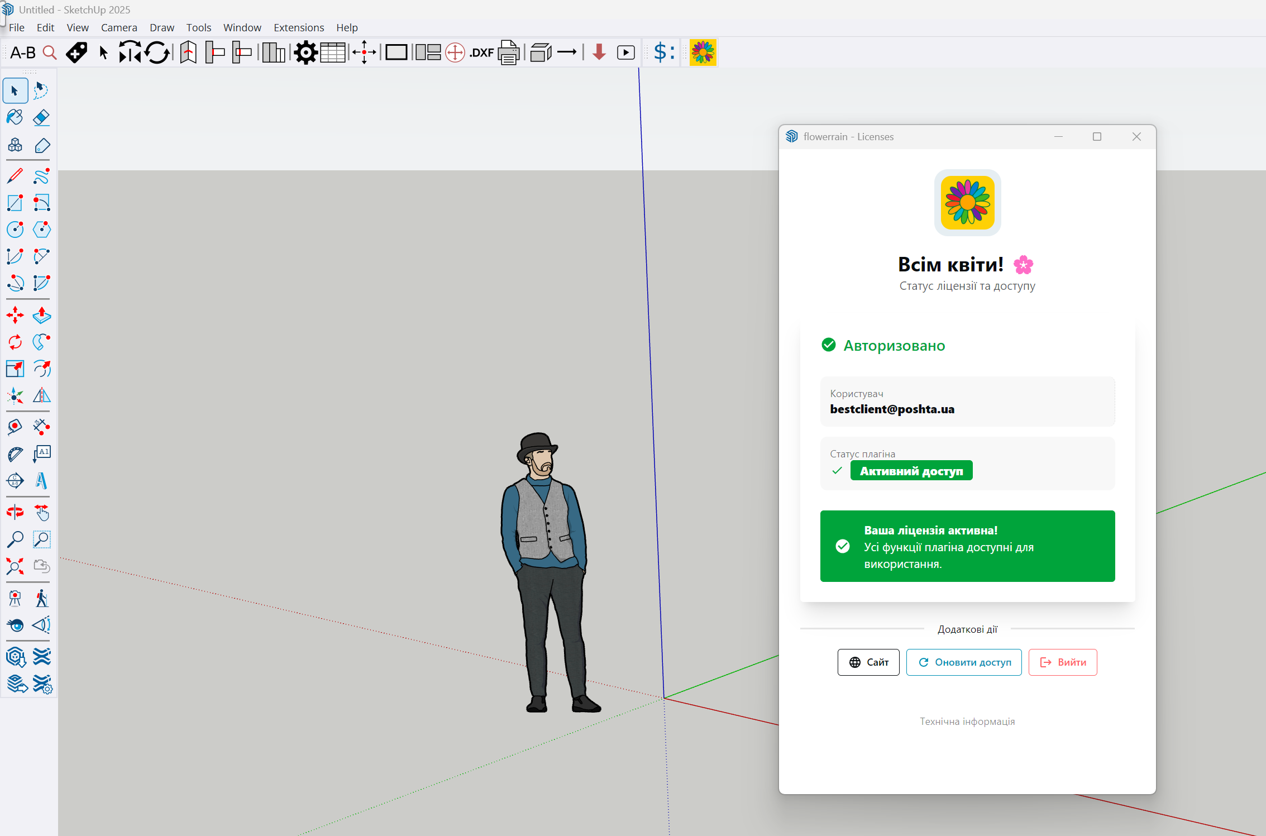
Task: Select the Pencil Line tool
Action: [x=15, y=176]
